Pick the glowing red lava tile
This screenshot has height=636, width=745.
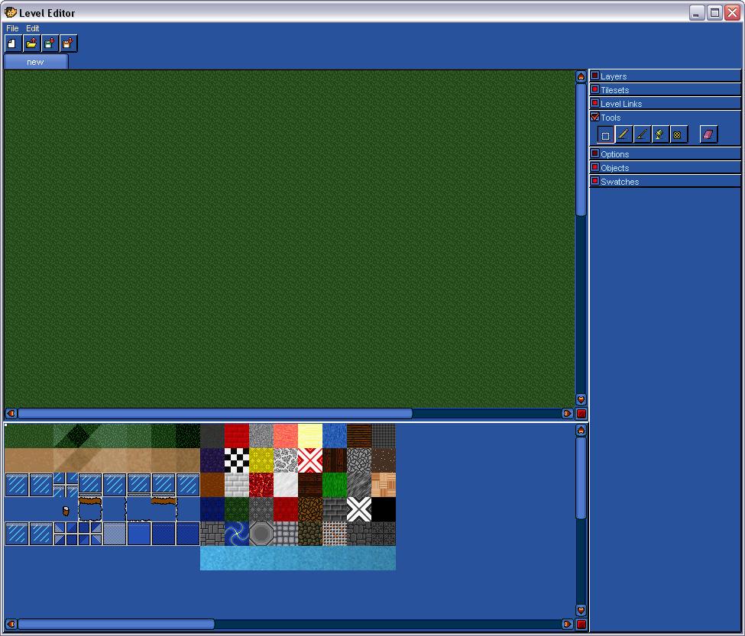pyautogui.click(x=261, y=485)
